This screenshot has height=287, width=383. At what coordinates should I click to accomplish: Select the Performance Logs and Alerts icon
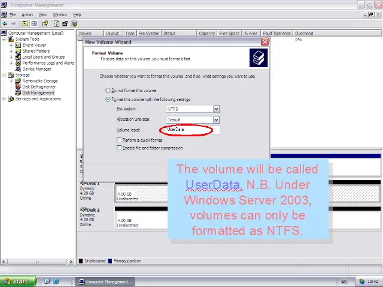pos(18,63)
